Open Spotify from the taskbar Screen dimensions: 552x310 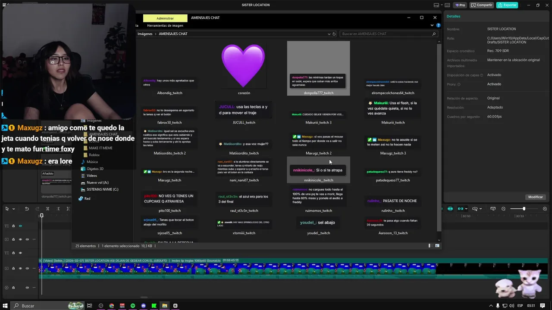(133, 306)
